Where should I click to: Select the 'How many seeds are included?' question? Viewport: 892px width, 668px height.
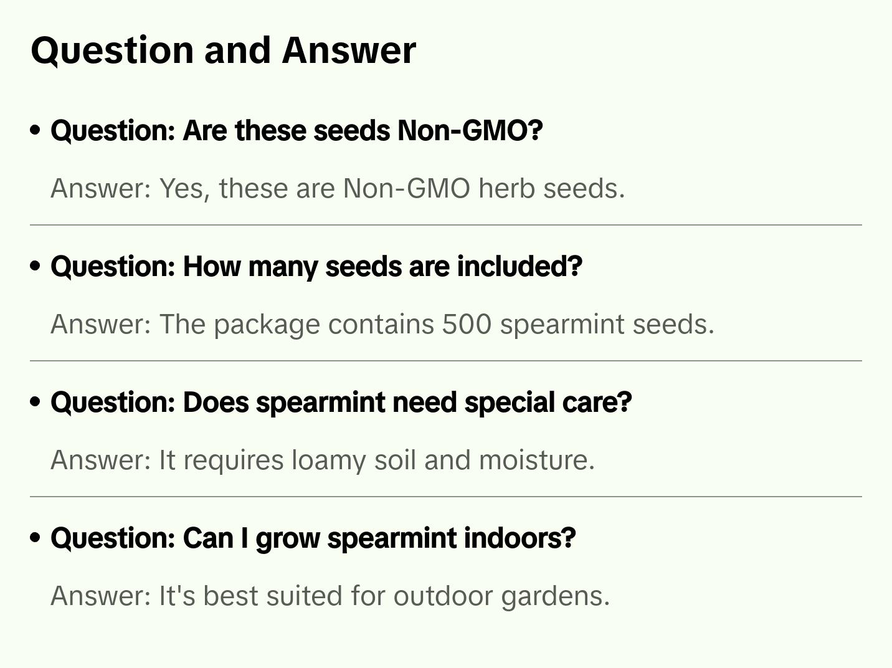316,267
